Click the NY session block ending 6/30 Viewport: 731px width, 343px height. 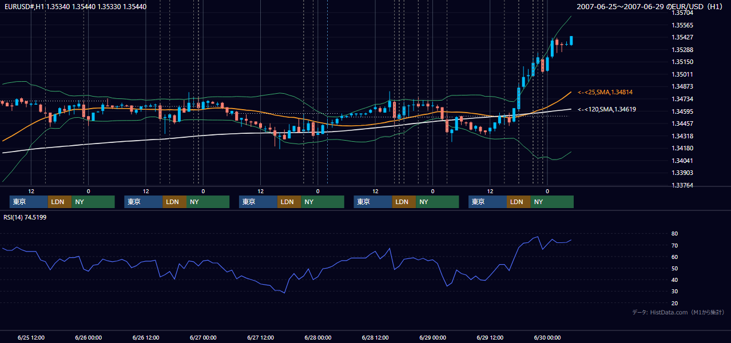pyautogui.click(x=552, y=202)
